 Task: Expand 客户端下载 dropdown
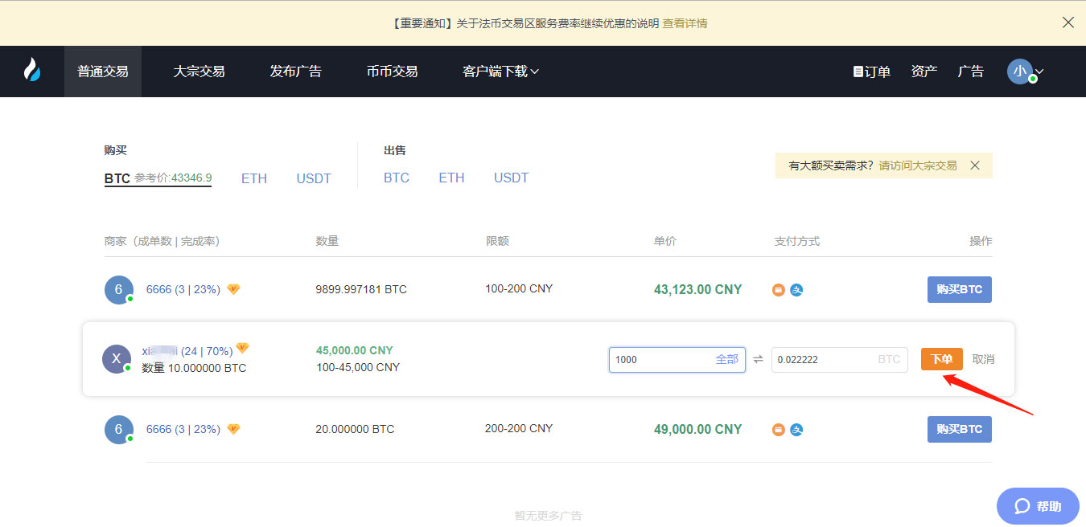coord(500,71)
